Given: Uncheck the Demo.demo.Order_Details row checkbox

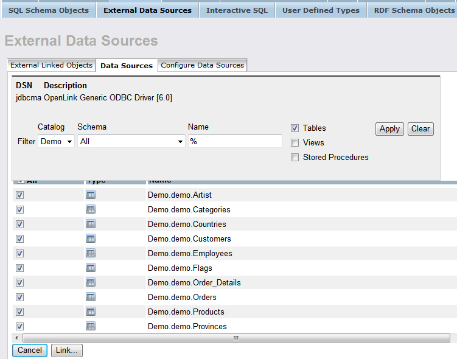Looking at the screenshot, I should [20, 282].
